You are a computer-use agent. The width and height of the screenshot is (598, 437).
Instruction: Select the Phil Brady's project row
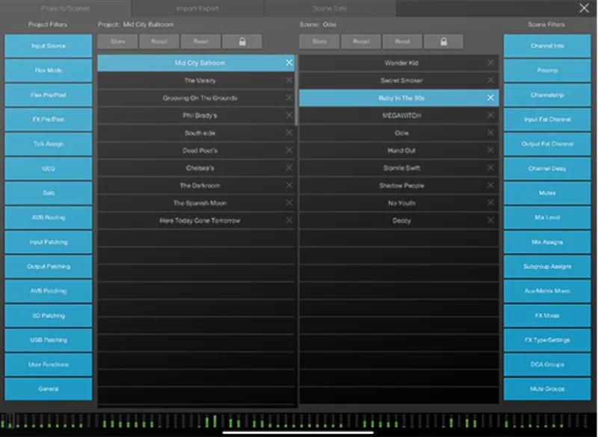pos(196,116)
